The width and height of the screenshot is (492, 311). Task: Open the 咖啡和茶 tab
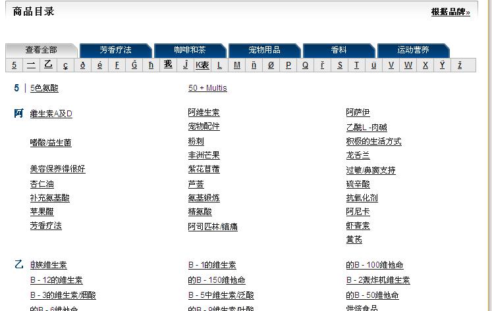coord(190,50)
